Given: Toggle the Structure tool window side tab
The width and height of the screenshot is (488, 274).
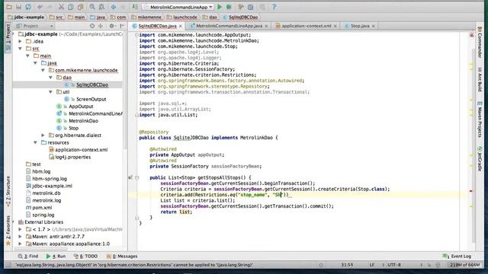Looking at the screenshot, I should click(x=8, y=191).
